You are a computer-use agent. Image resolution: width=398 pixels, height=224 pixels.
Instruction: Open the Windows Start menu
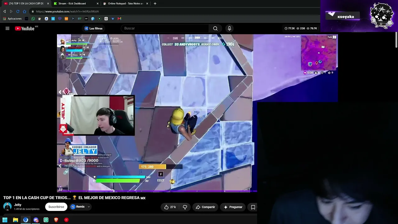5,220
